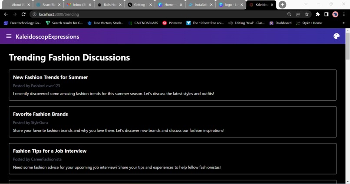Viewport: 350px width, 184px height.
Task: Open the Free technology bookmark
Action: [x=23, y=23]
